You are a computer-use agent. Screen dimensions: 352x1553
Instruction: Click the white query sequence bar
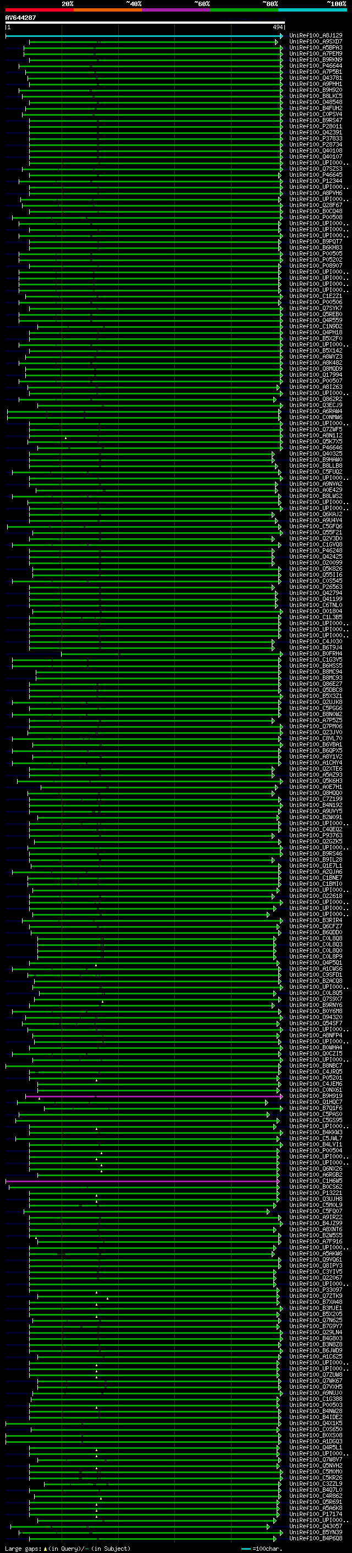coord(145,23)
